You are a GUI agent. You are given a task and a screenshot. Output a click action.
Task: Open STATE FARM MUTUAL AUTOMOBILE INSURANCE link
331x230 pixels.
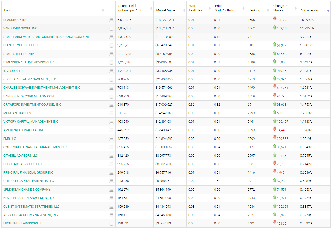tap(47, 37)
